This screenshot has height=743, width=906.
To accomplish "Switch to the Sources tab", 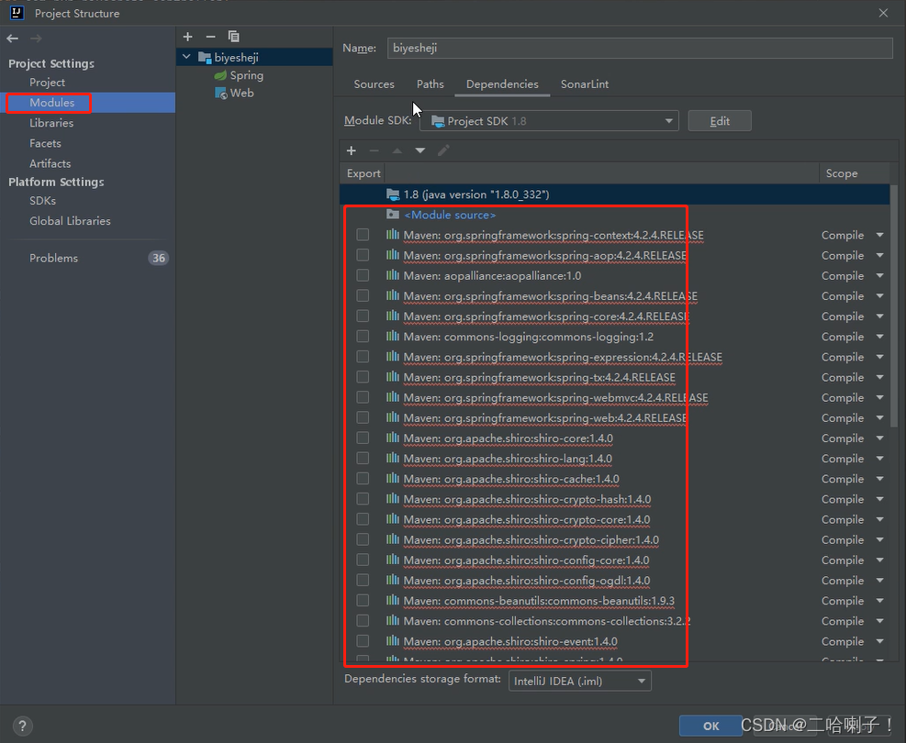I will point(374,84).
